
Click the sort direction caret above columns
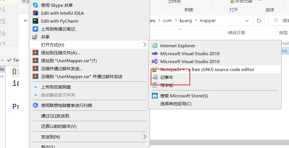coord(180,29)
